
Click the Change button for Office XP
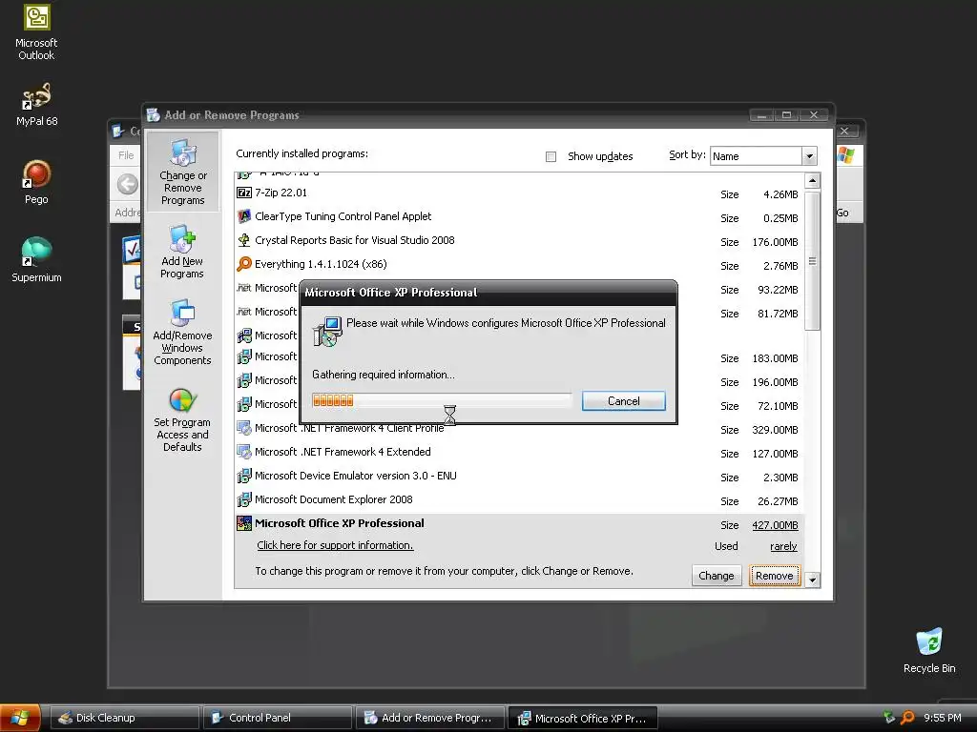pyautogui.click(x=716, y=576)
